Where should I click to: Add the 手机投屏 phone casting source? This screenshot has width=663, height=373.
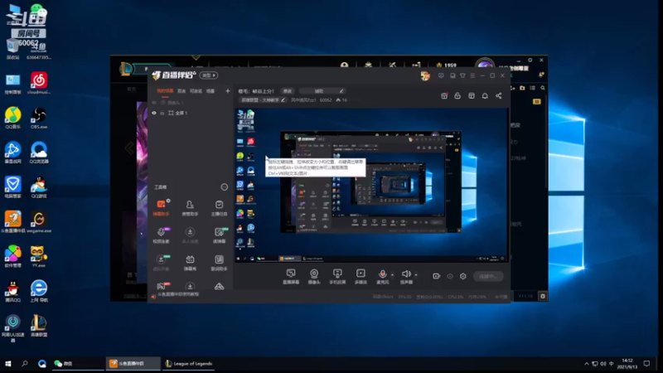coord(337,274)
